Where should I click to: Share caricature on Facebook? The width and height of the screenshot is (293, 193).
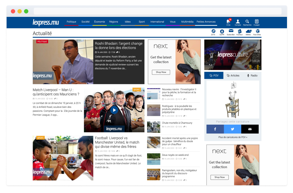click(215, 129)
